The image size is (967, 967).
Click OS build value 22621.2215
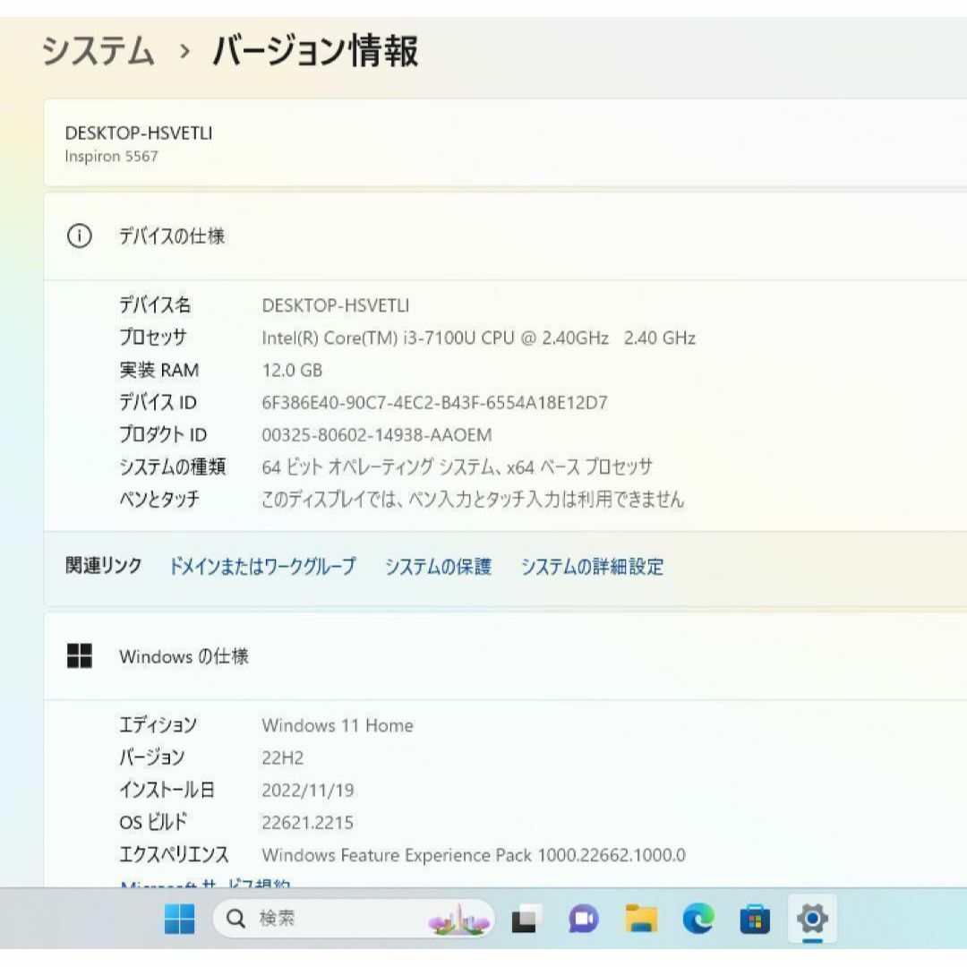click(308, 823)
